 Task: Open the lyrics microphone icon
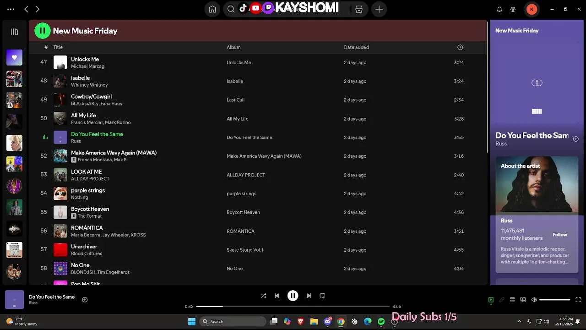pyautogui.click(x=502, y=300)
